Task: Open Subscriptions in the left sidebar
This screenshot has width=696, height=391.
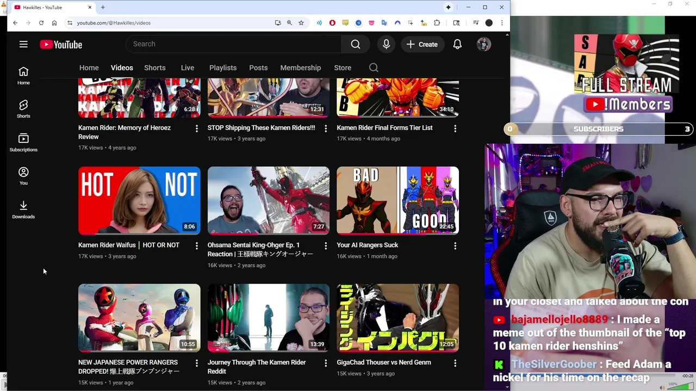Action: [x=23, y=142]
